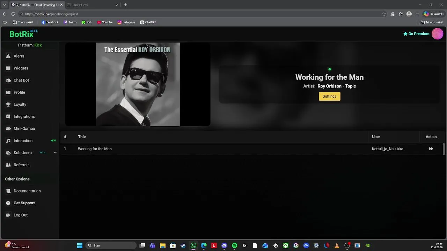Open browser extensions icon
This screenshot has height=251, width=447.
point(393,14)
